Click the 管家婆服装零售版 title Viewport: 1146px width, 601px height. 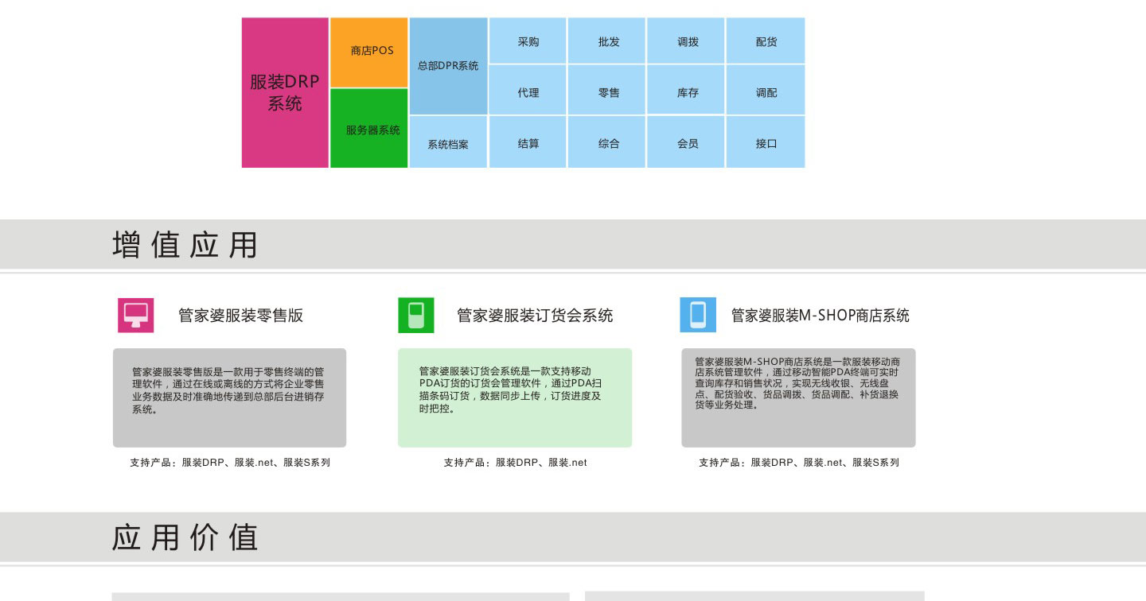coord(240,315)
